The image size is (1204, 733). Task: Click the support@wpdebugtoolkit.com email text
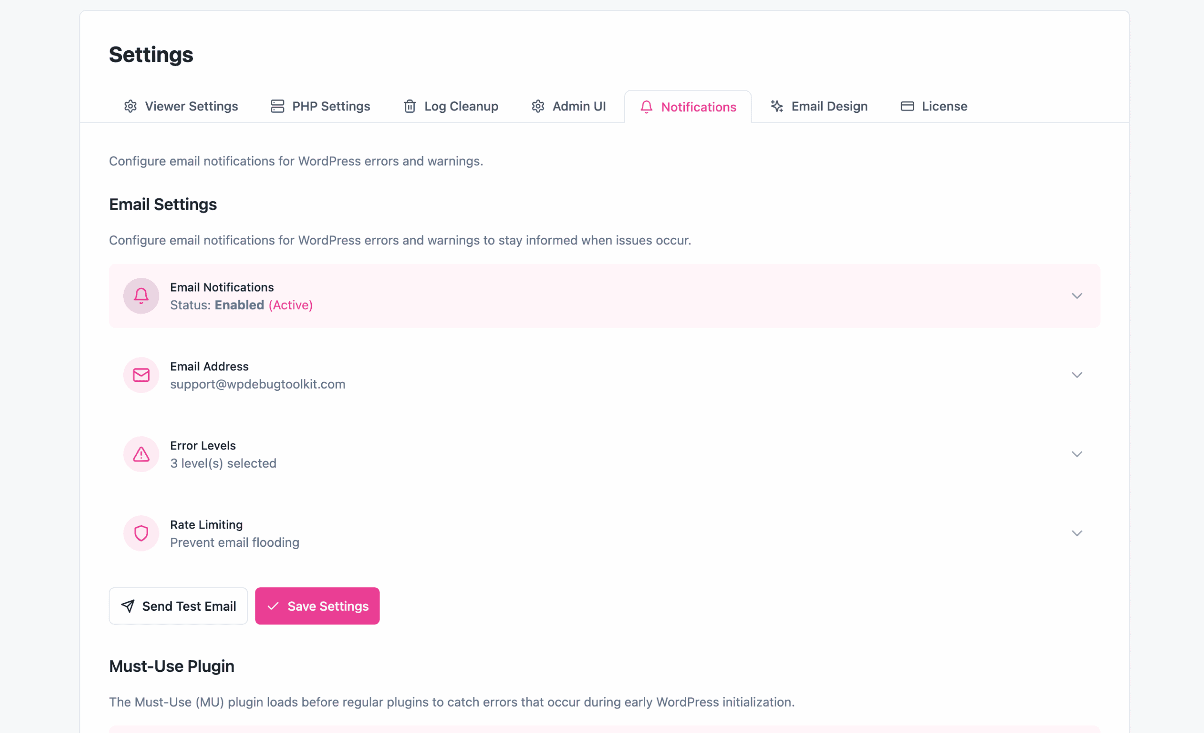pyautogui.click(x=258, y=384)
